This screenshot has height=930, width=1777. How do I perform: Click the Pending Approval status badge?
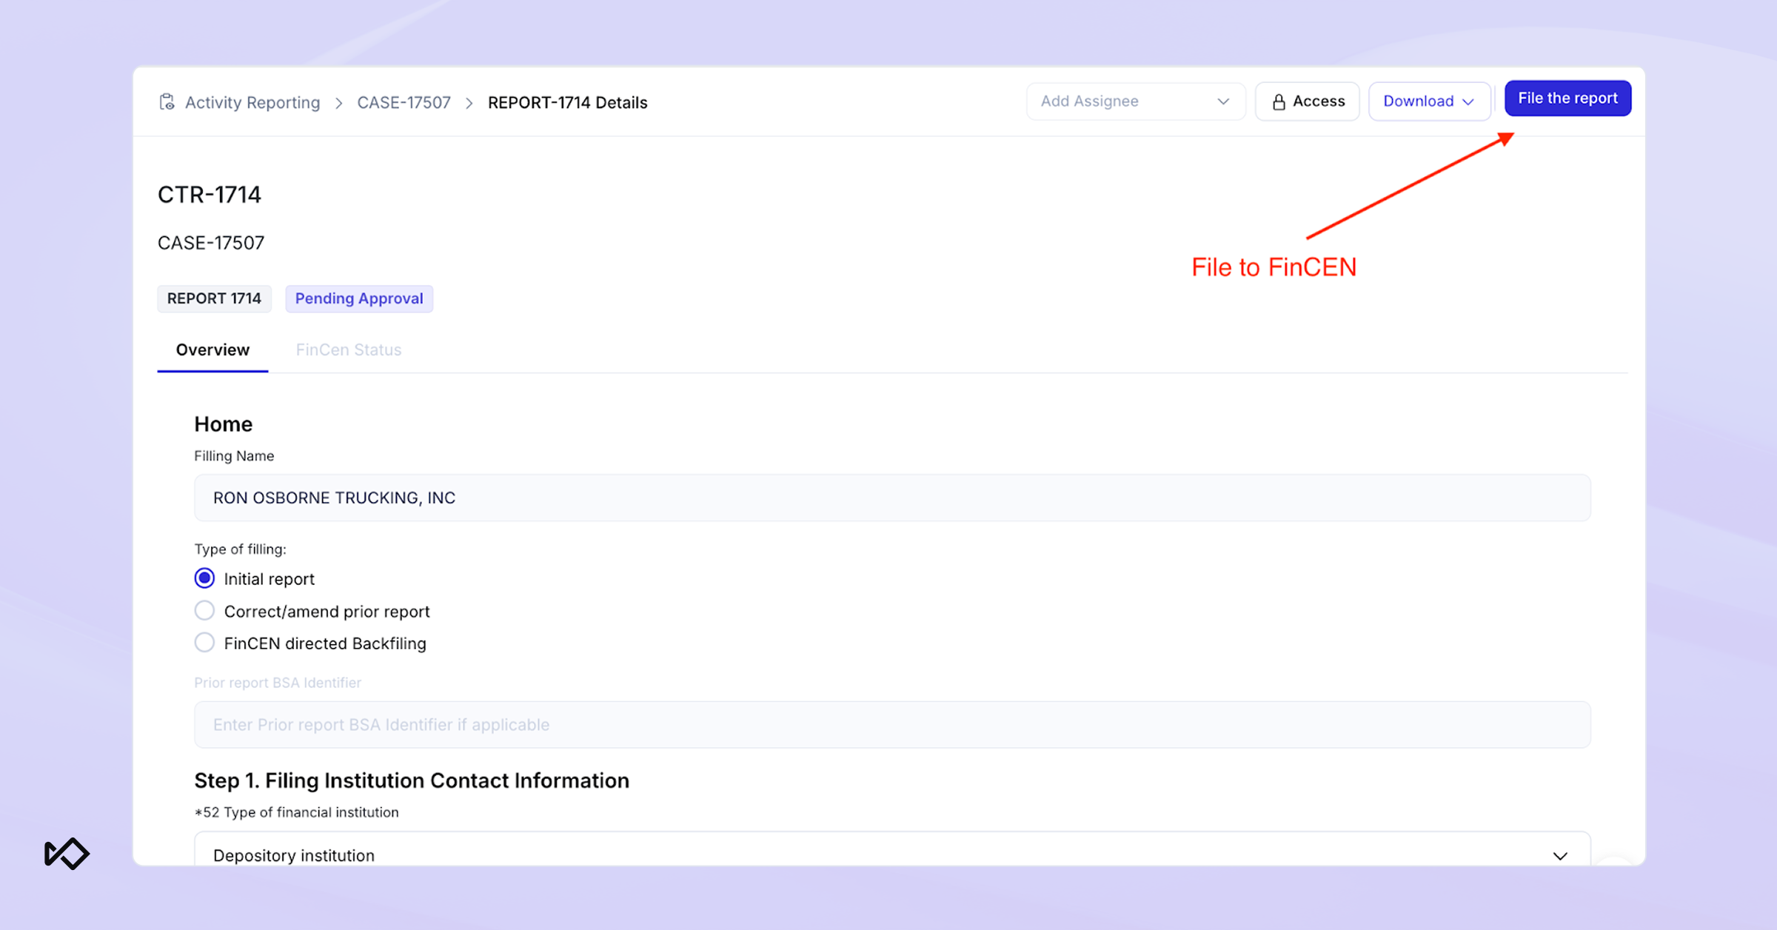[359, 298]
